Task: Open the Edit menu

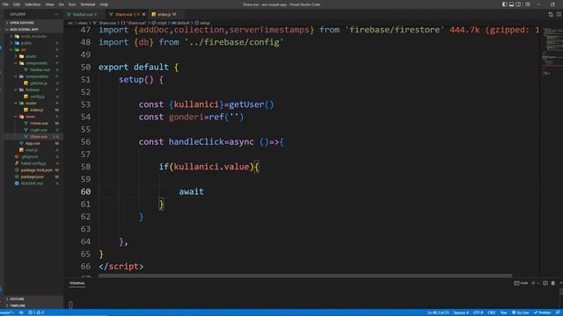Action: pyautogui.click(x=17, y=4)
